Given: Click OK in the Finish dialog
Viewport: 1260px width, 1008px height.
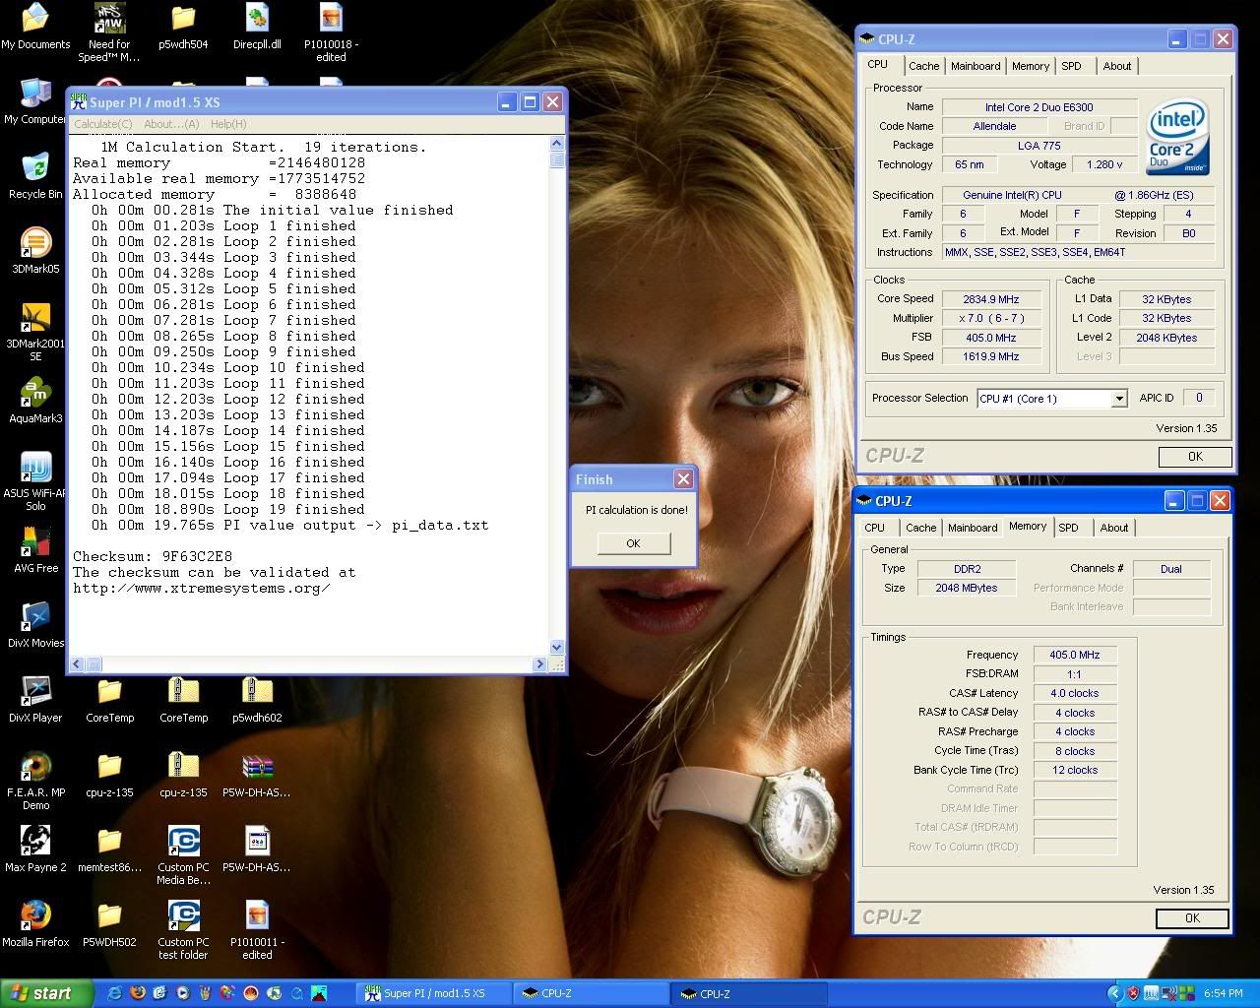Looking at the screenshot, I should [x=633, y=543].
